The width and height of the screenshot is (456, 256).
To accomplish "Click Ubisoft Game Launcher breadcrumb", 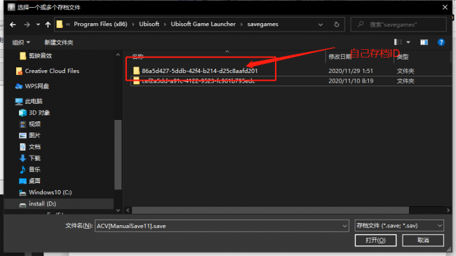I will (203, 24).
